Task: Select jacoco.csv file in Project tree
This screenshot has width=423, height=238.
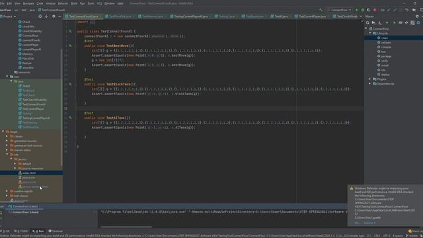Action: pos(28,178)
